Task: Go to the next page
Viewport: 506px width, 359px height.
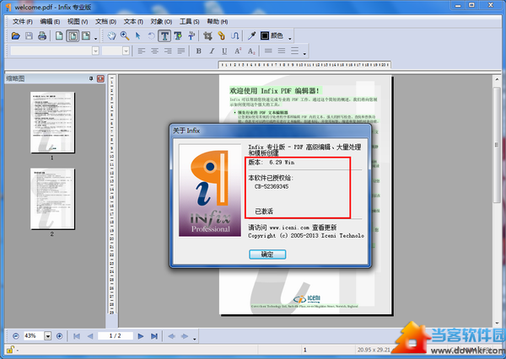Action: tap(140, 336)
